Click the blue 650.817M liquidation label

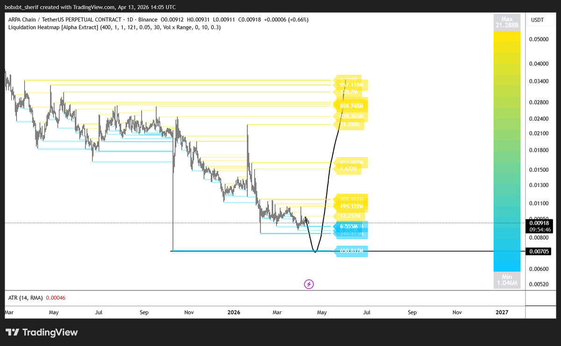[351, 252]
